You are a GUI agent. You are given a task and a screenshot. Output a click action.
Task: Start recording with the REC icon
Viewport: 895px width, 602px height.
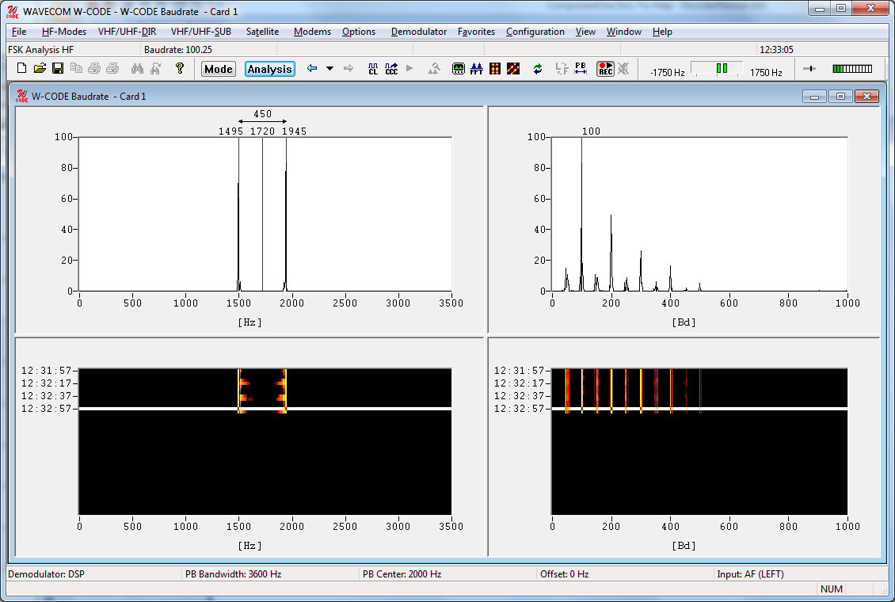click(605, 68)
